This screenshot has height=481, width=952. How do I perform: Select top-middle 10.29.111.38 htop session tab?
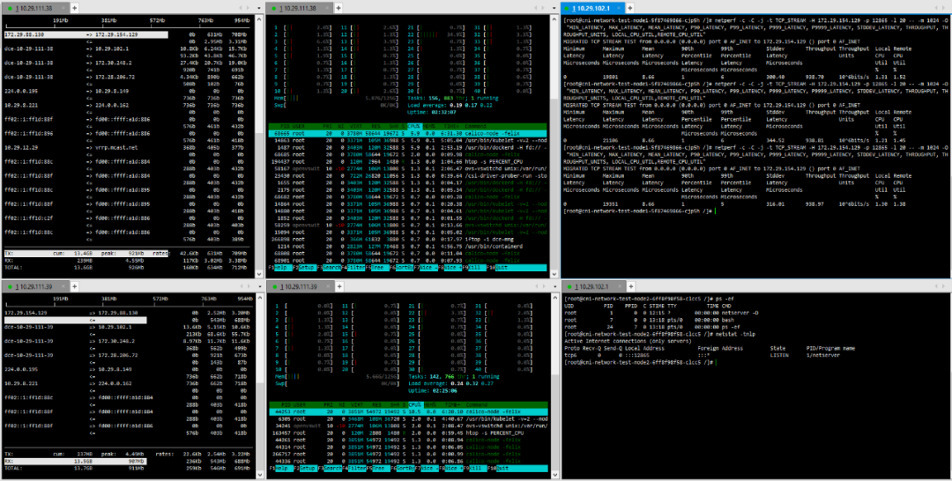point(301,8)
